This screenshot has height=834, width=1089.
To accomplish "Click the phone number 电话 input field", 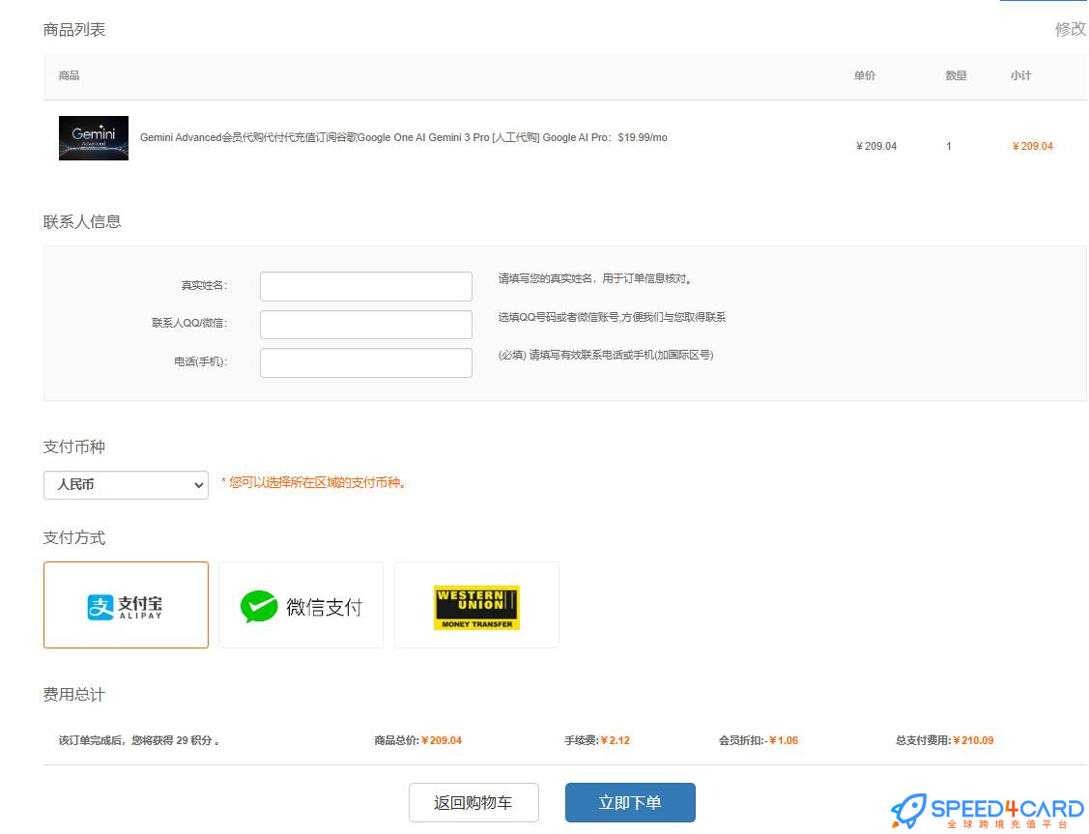I will (x=365, y=362).
